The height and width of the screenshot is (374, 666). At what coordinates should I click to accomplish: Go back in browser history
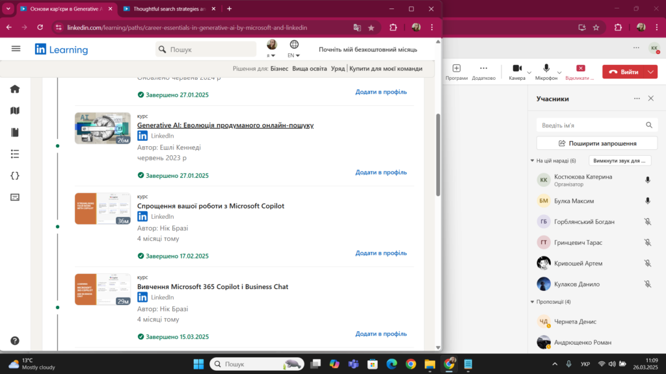pyautogui.click(x=9, y=27)
